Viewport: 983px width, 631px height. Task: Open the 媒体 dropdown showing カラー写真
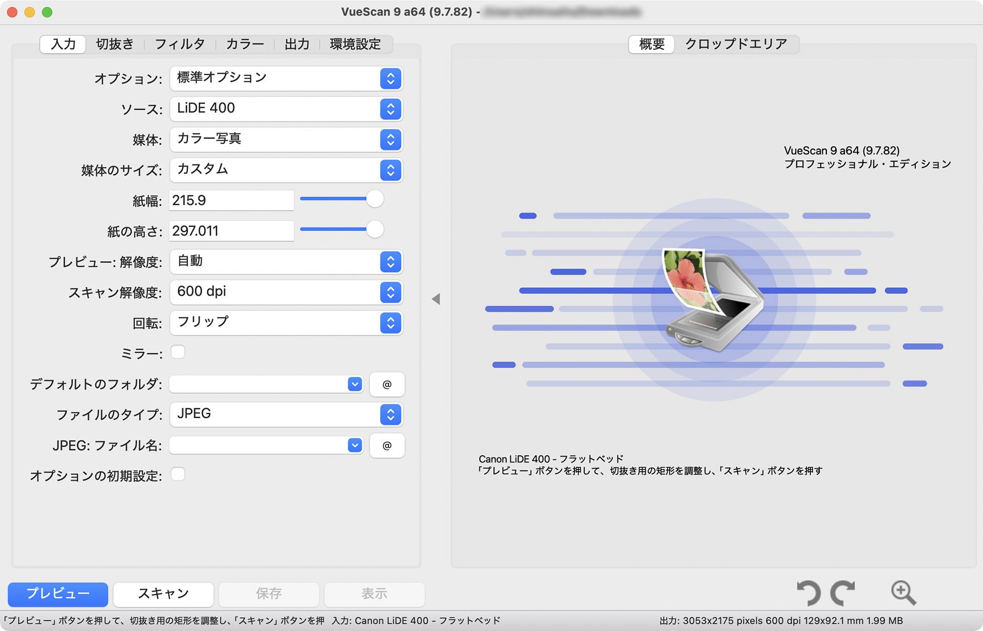[391, 139]
